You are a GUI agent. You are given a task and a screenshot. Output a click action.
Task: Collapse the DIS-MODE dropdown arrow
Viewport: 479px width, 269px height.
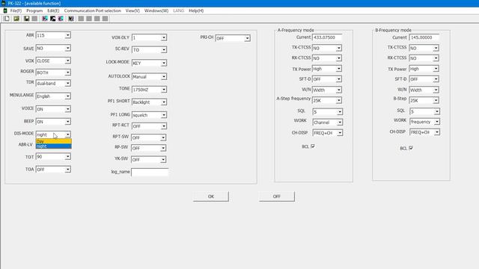(x=67, y=134)
